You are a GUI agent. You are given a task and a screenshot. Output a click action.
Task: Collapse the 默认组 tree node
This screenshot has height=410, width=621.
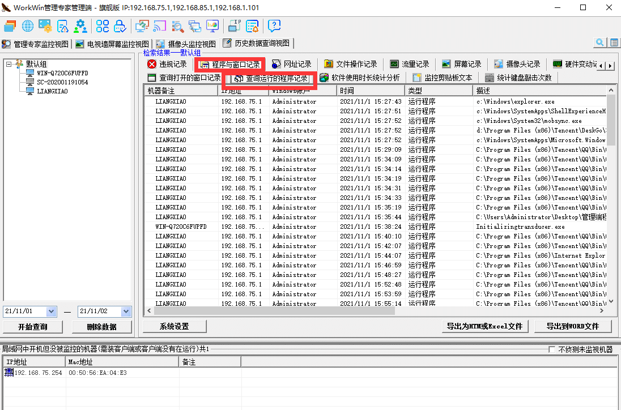coord(8,64)
